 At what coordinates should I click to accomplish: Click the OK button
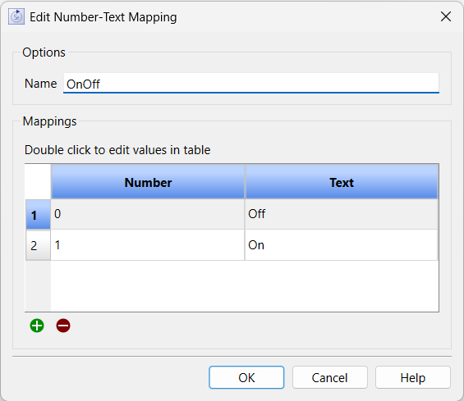tap(246, 377)
